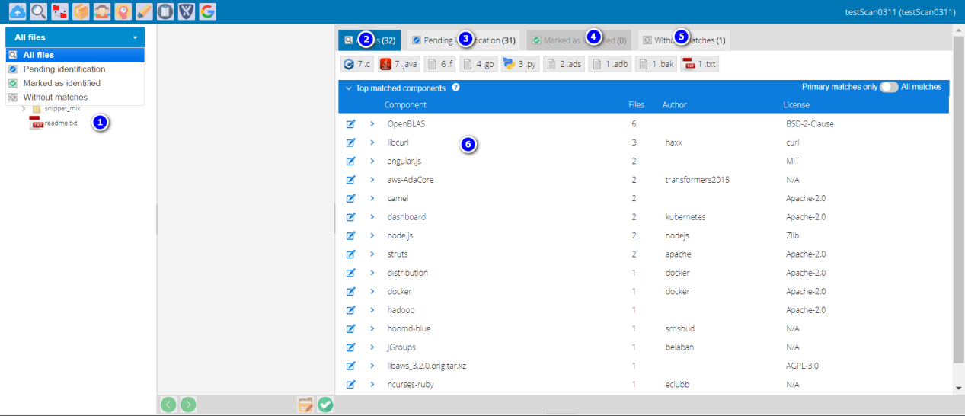Filter by 1 .bak file type
The width and height of the screenshot is (965, 416).
click(x=656, y=64)
